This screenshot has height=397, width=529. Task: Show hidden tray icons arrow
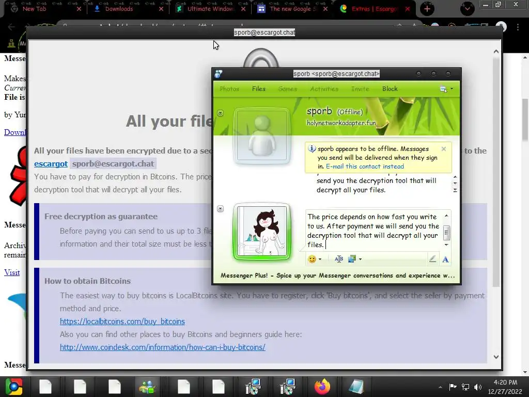[440, 387]
